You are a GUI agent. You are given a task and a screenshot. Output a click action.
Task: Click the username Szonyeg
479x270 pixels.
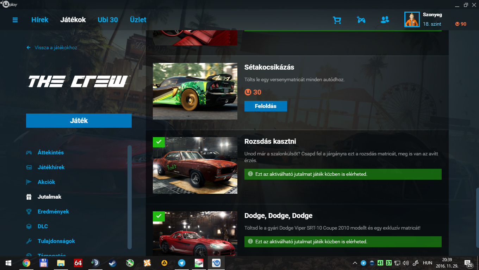coord(433,15)
